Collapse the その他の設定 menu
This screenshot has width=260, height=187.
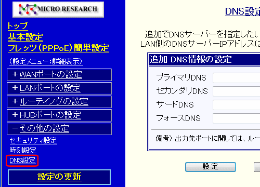coord(59,129)
